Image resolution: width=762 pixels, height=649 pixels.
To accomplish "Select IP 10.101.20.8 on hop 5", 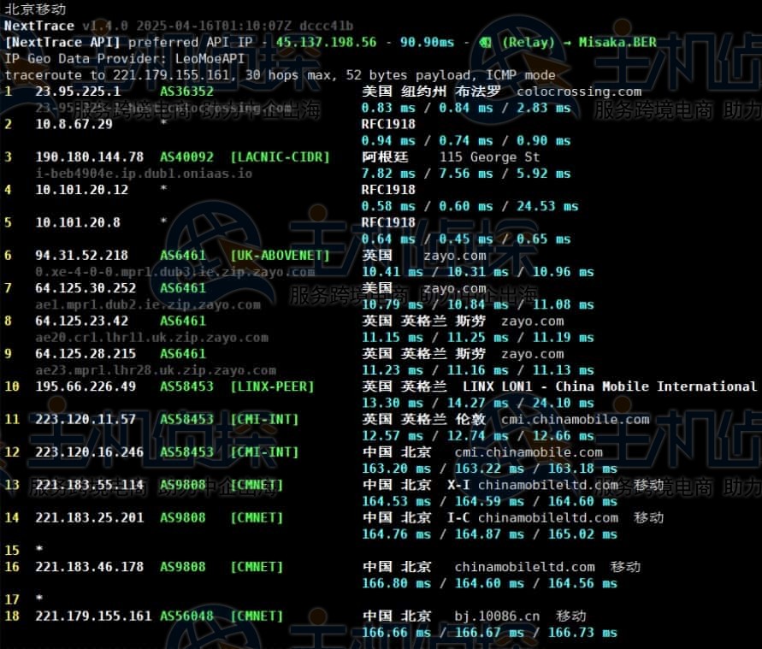I will [x=78, y=222].
